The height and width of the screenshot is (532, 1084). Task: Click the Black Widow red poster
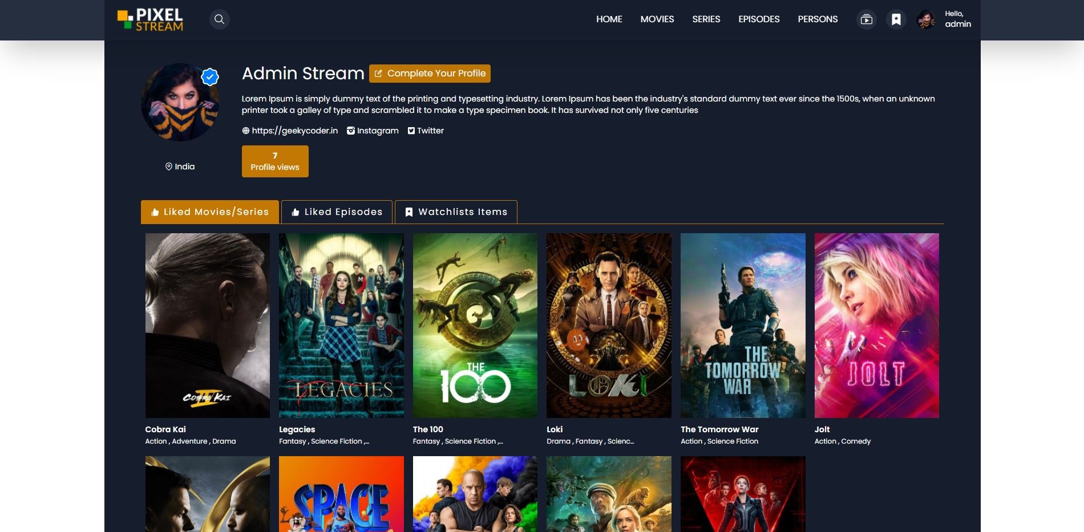(x=743, y=494)
